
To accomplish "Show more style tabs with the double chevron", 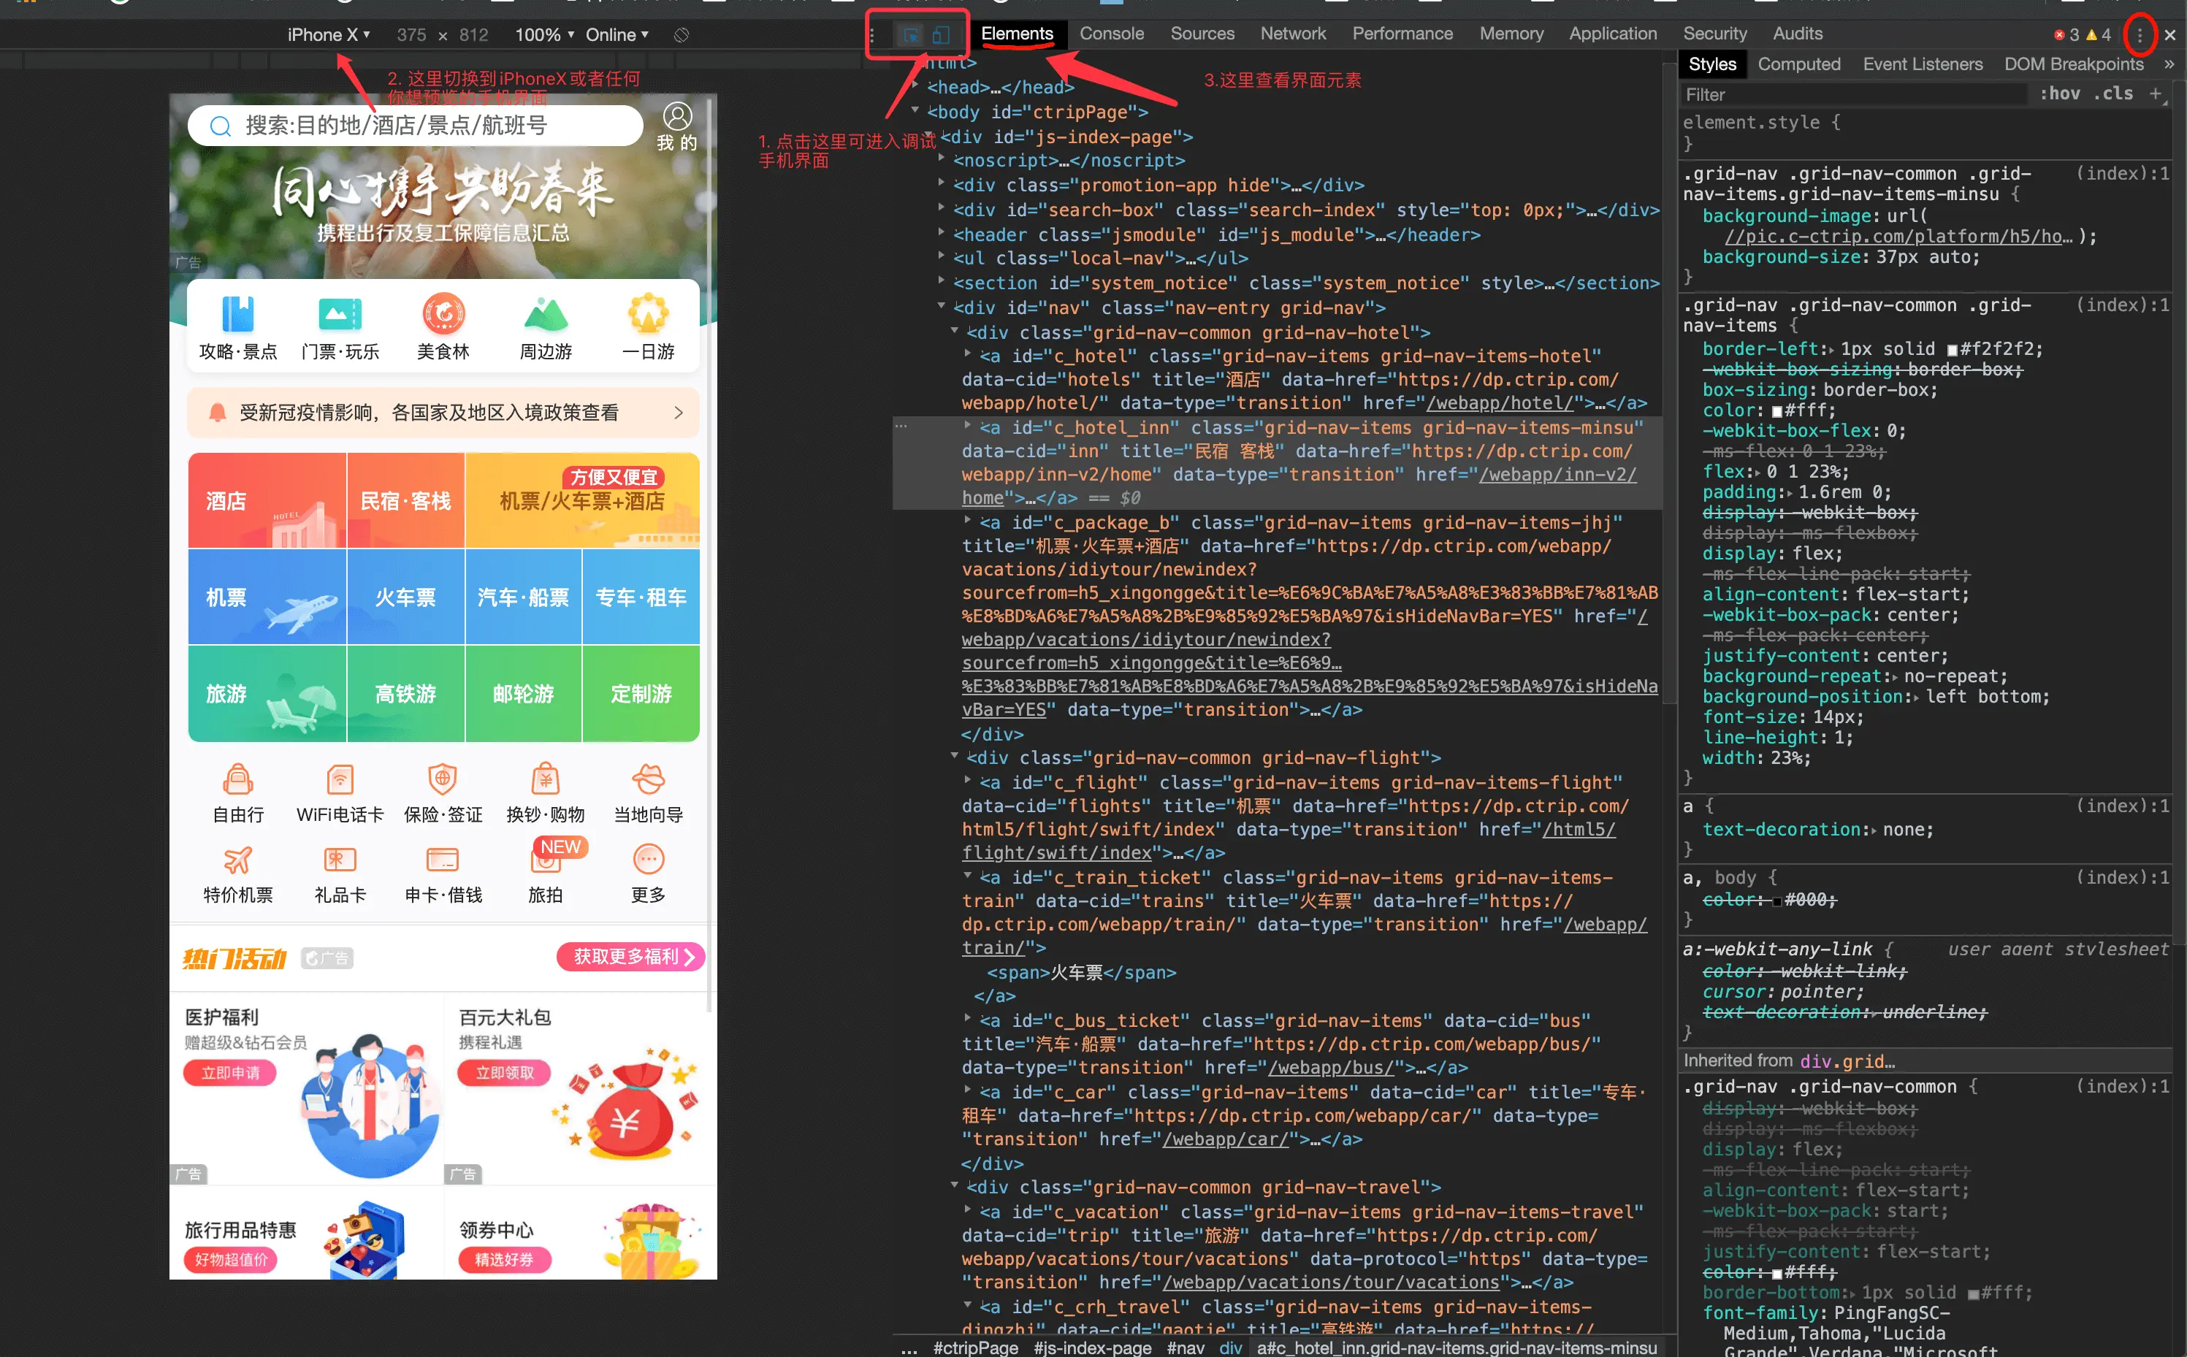I will pyautogui.click(x=2169, y=64).
